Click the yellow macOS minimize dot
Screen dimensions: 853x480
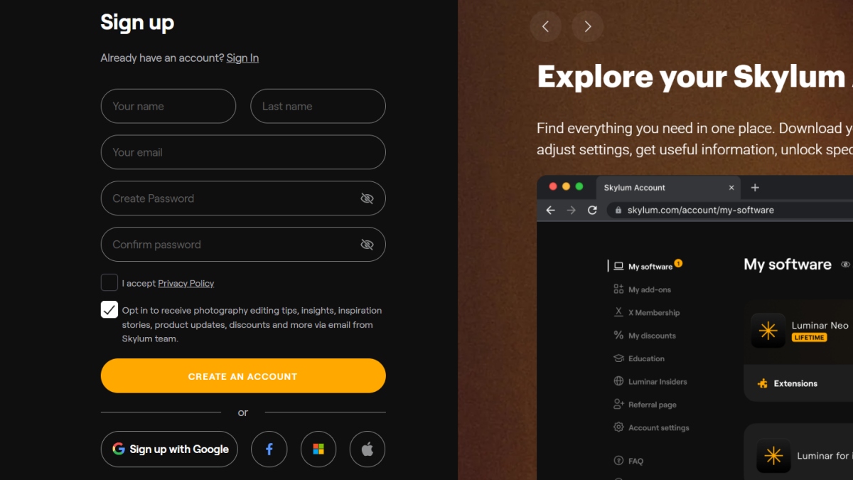click(566, 186)
